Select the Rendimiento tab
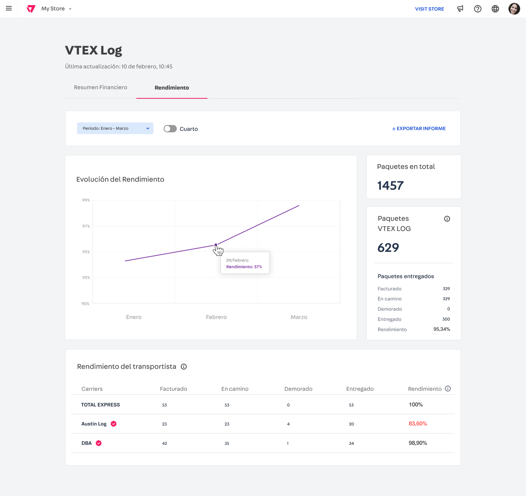This screenshot has width=526, height=496. coord(171,88)
